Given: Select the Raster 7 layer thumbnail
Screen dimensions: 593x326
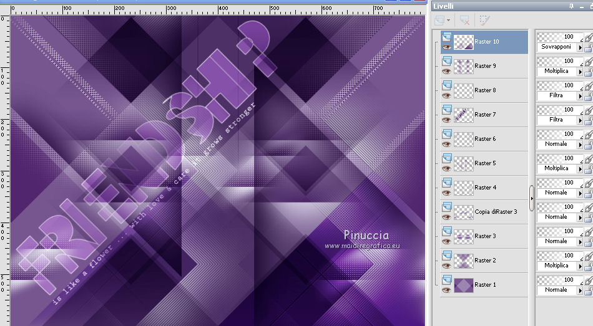Looking at the screenshot, I should pos(464,115).
